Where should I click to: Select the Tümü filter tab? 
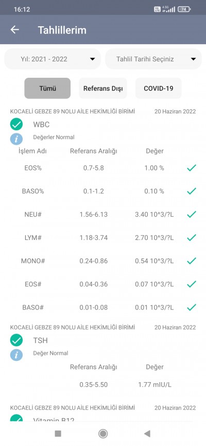coord(47,88)
